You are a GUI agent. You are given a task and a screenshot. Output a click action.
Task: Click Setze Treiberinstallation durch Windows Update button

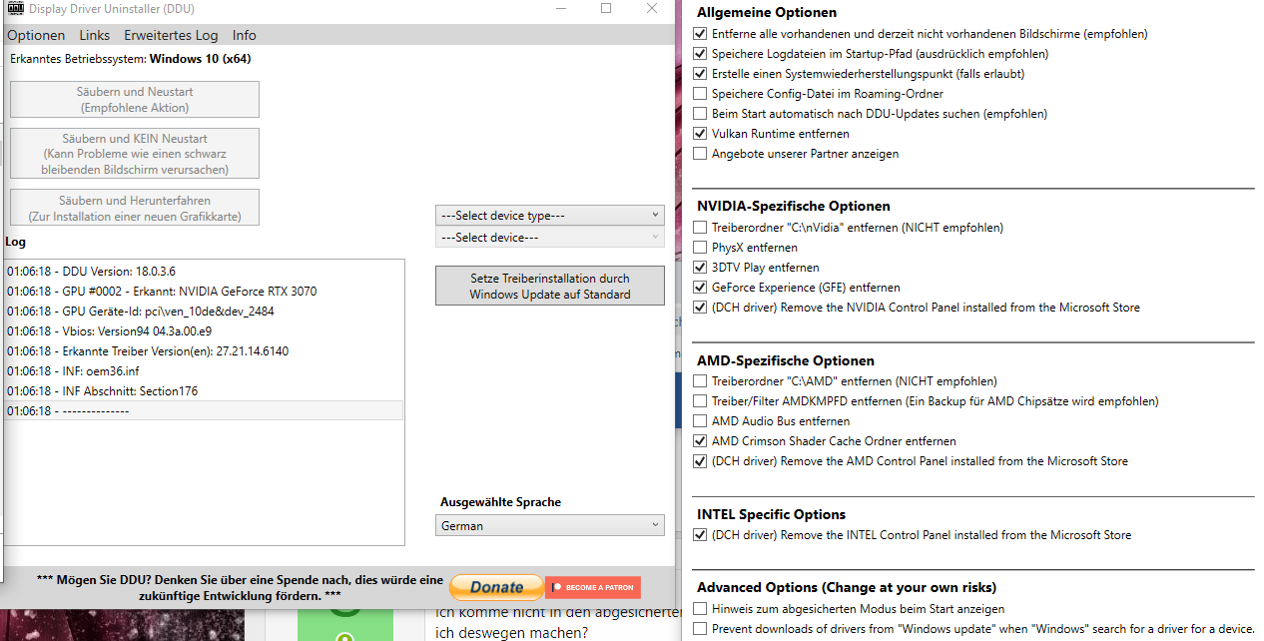click(x=550, y=287)
